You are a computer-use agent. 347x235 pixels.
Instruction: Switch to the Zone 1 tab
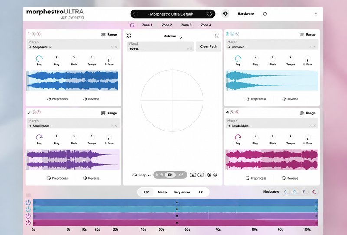click(147, 25)
